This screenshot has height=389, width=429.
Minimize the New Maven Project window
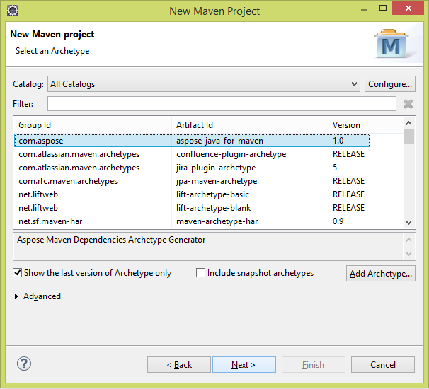coord(364,10)
